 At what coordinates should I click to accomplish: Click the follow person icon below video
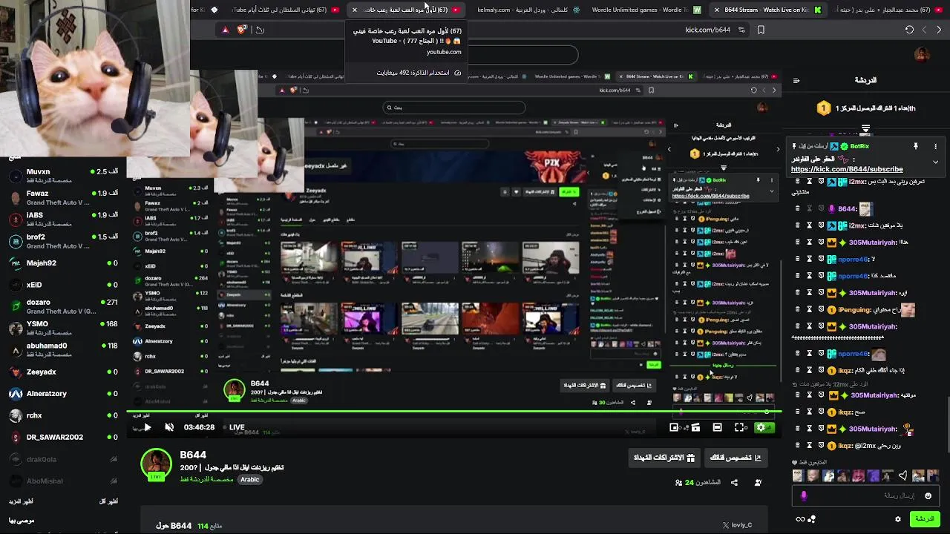758,483
